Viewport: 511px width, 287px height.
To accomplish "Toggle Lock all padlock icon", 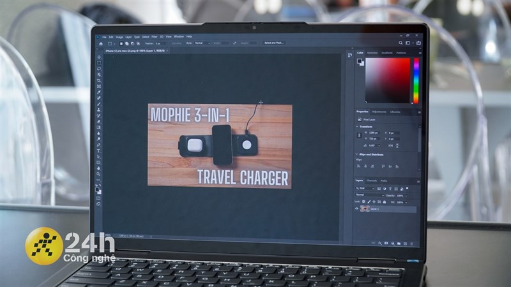I will point(385,202).
